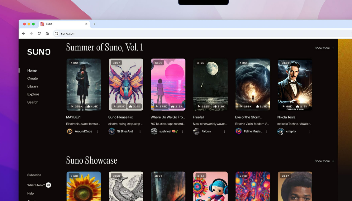Select the Suno browser tab

tap(65, 24)
